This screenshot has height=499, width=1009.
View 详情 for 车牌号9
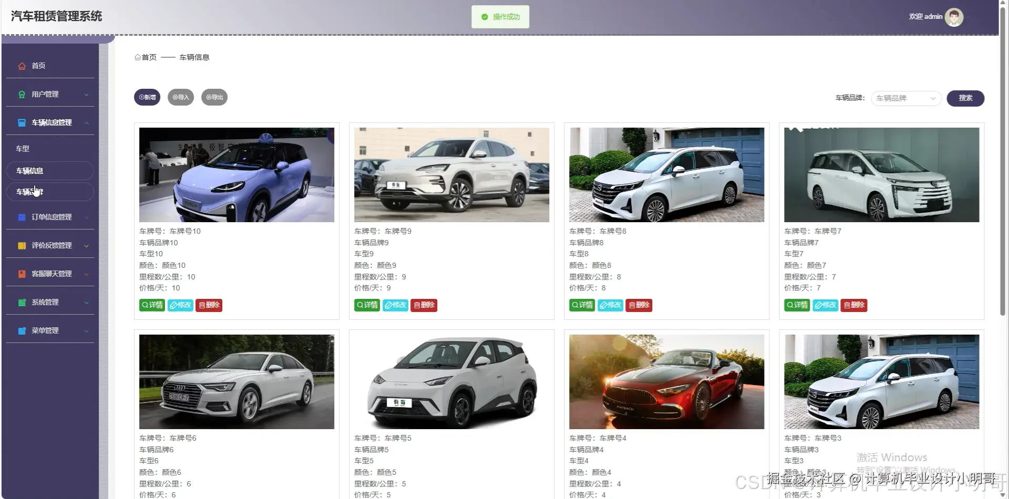(367, 305)
